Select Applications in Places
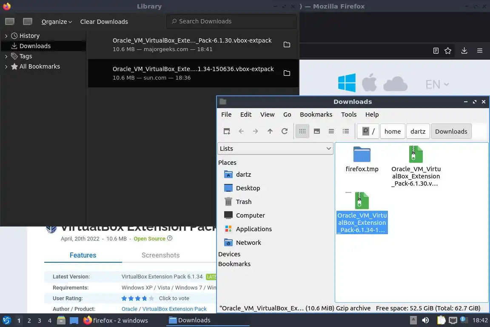The image size is (490, 327). pos(248,229)
